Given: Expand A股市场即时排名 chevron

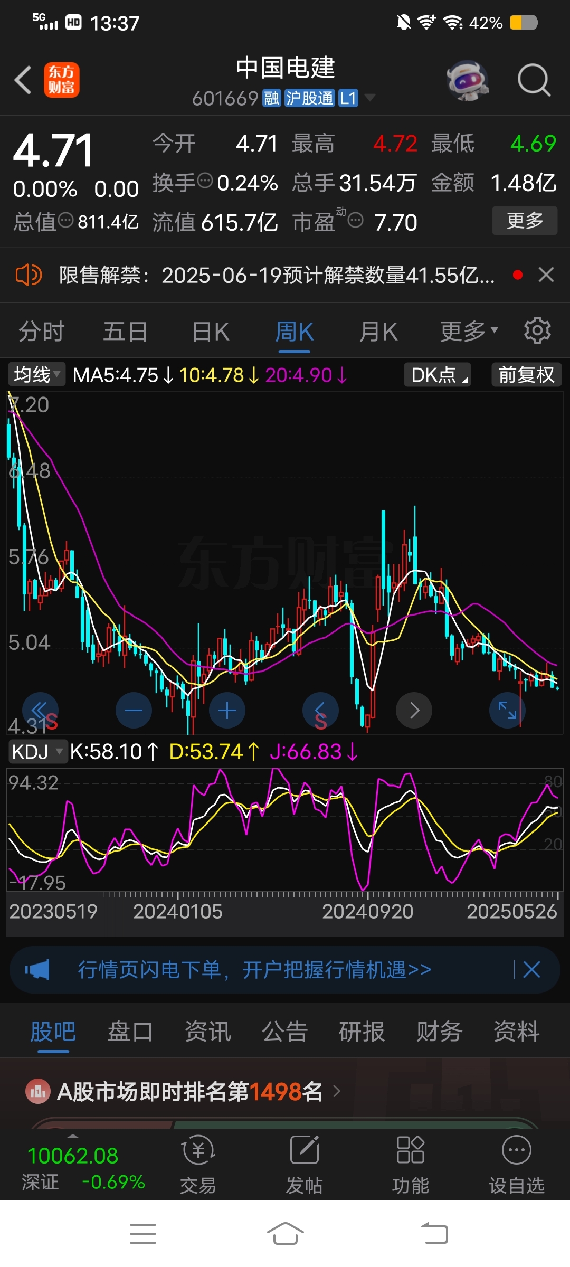Looking at the screenshot, I should point(337,1091).
